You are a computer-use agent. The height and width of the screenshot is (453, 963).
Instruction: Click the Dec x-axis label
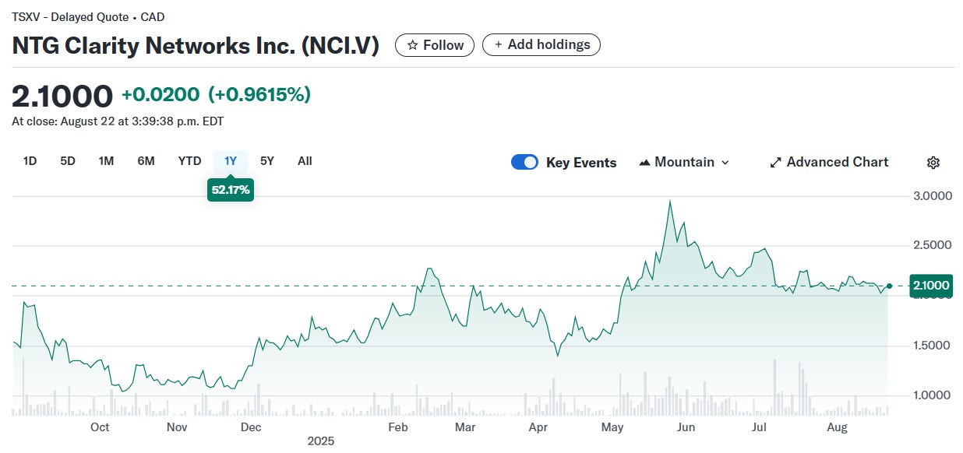251,427
